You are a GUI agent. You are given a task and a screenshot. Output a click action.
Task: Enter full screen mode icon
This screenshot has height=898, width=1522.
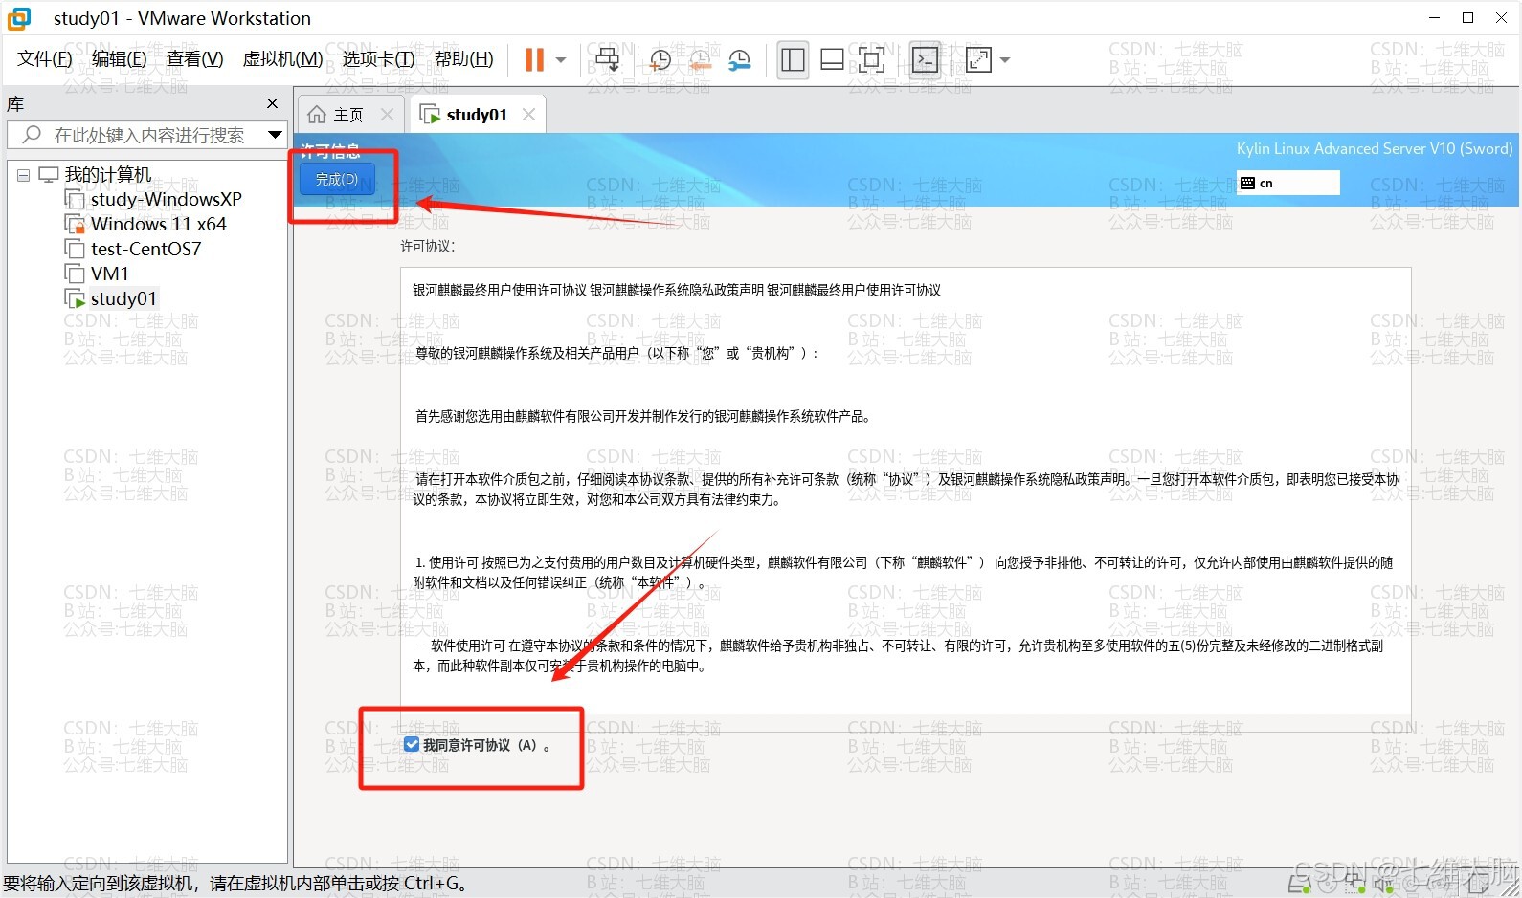pyautogui.click(x=872, y=59)
